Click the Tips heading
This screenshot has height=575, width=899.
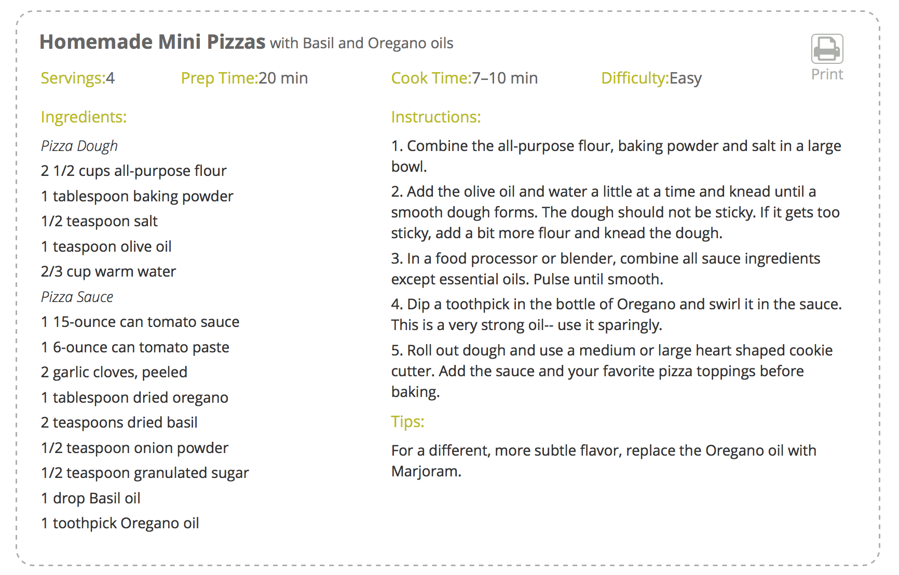tap(407, 422)
